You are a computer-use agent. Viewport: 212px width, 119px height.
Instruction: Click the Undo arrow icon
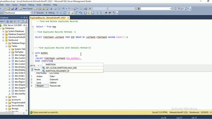tap(63, 9)
